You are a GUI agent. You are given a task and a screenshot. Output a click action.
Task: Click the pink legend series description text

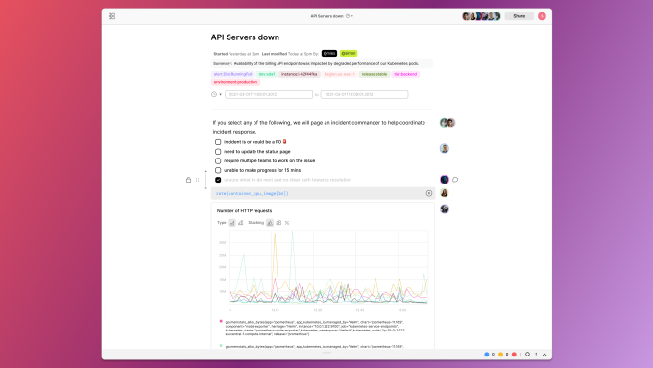[315, 328]
